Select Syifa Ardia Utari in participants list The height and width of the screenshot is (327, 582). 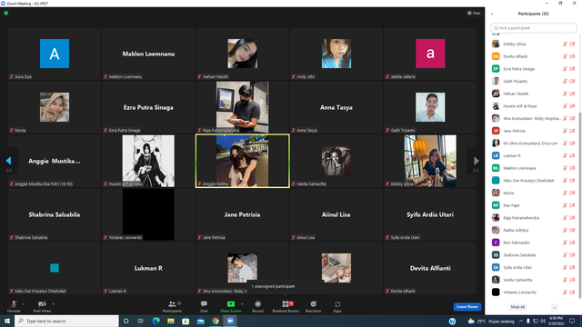[534, 267]
